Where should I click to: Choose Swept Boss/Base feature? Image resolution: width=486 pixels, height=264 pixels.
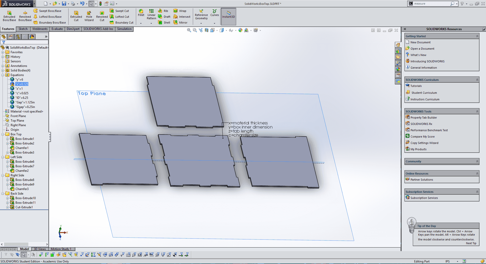tap(47, 11)
